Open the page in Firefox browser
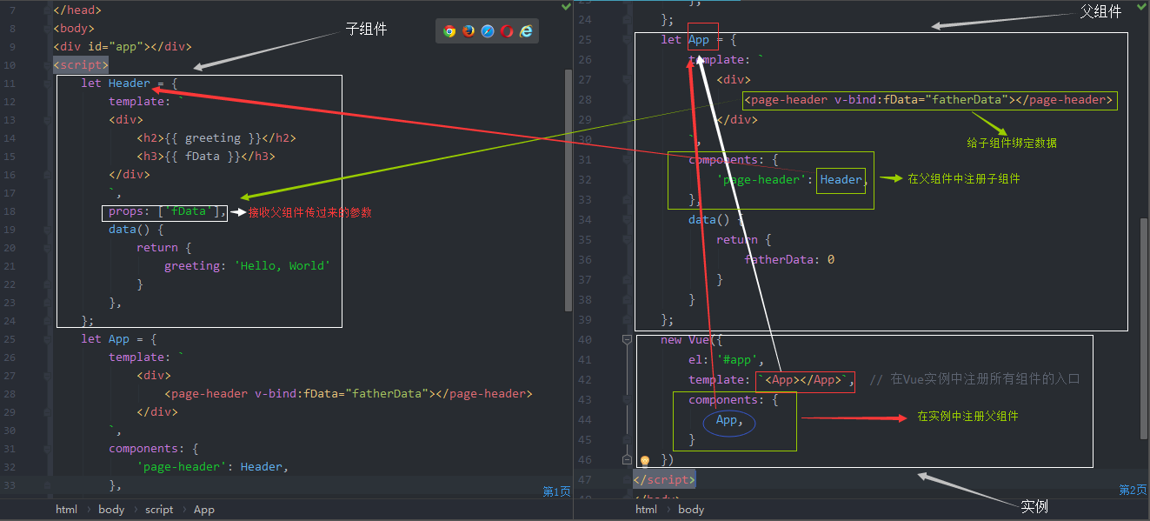 tap(469, 31)
